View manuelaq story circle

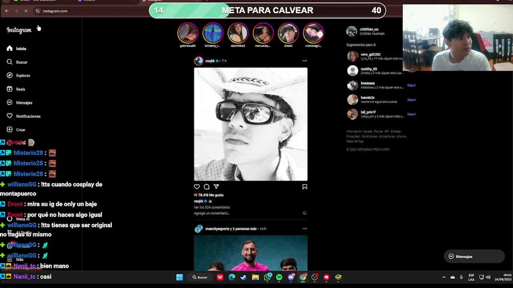(263, 33)
